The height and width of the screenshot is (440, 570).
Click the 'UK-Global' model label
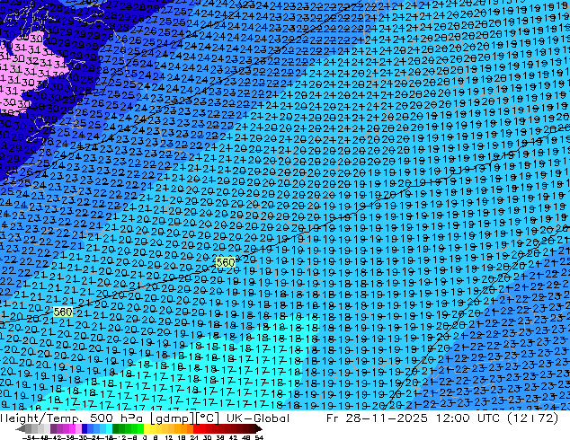[x=258, y=418]
